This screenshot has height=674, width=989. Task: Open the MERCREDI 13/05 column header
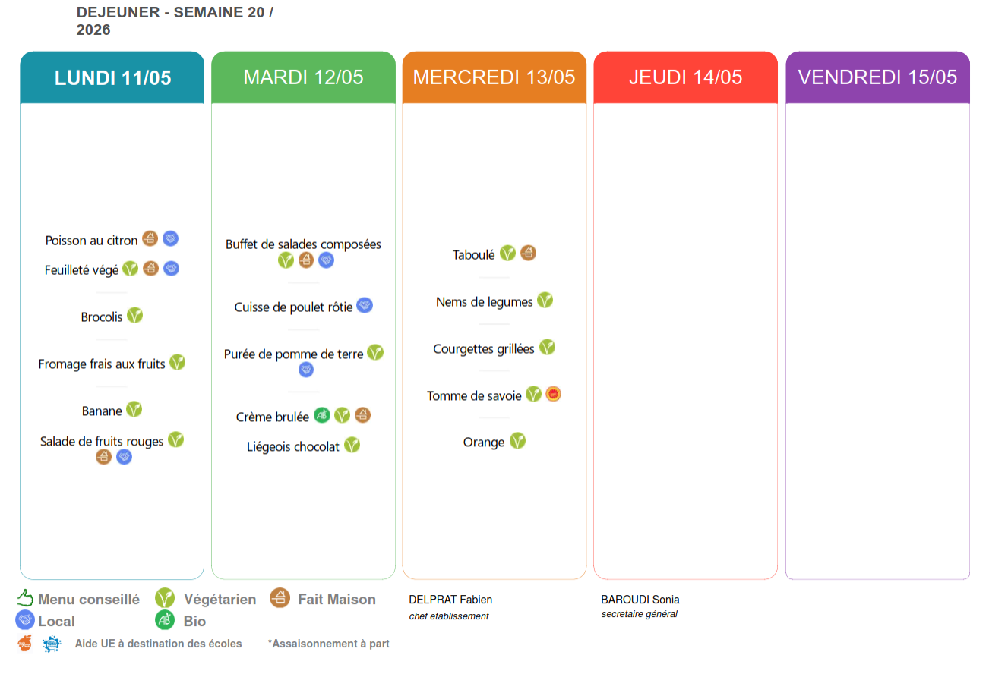[494, 77]
